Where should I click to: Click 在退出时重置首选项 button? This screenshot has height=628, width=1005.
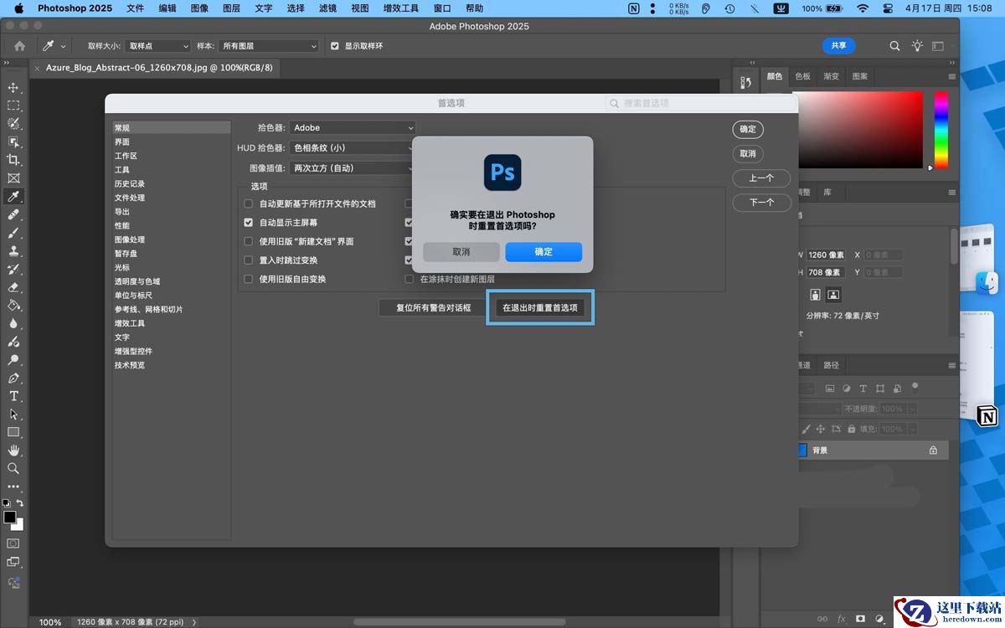coord(540,307)
